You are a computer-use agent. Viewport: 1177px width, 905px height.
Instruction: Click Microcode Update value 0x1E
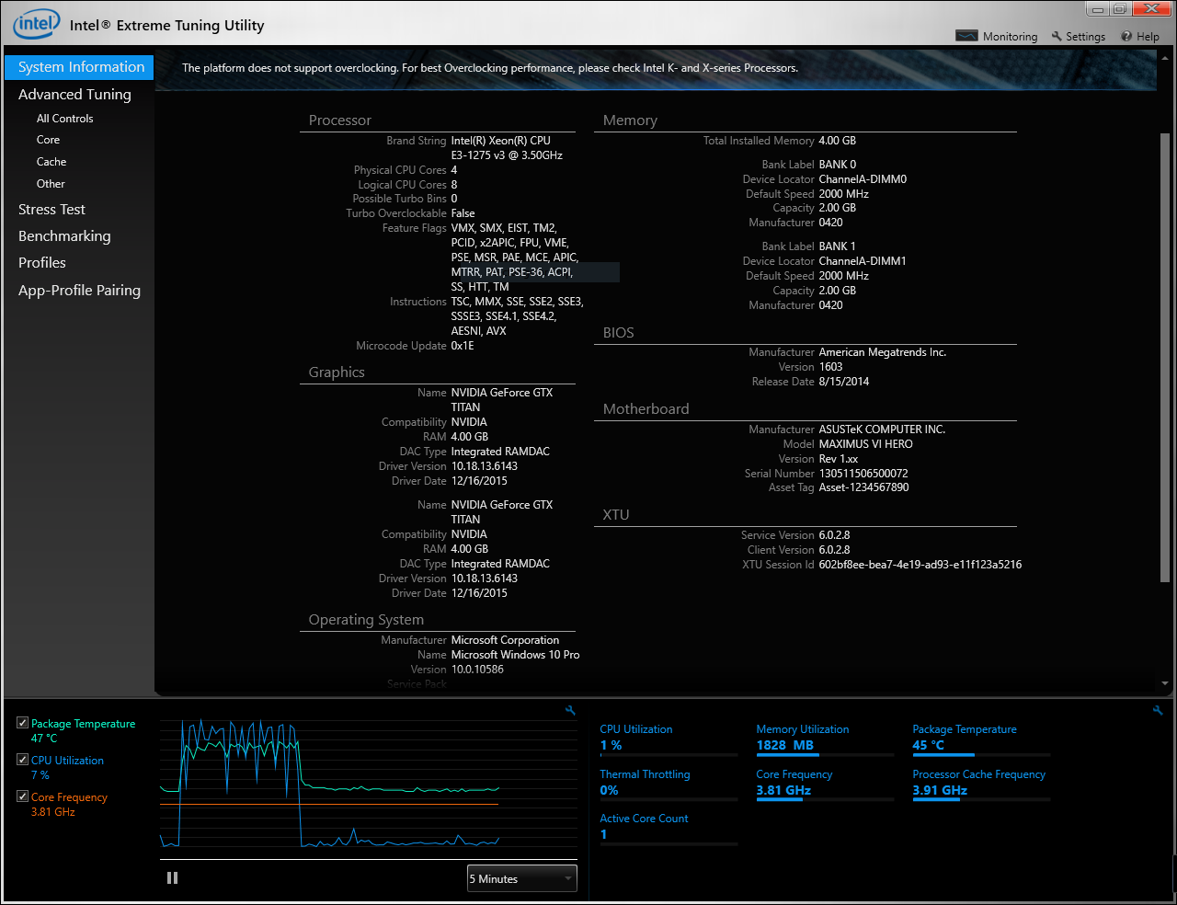[463, 346]
